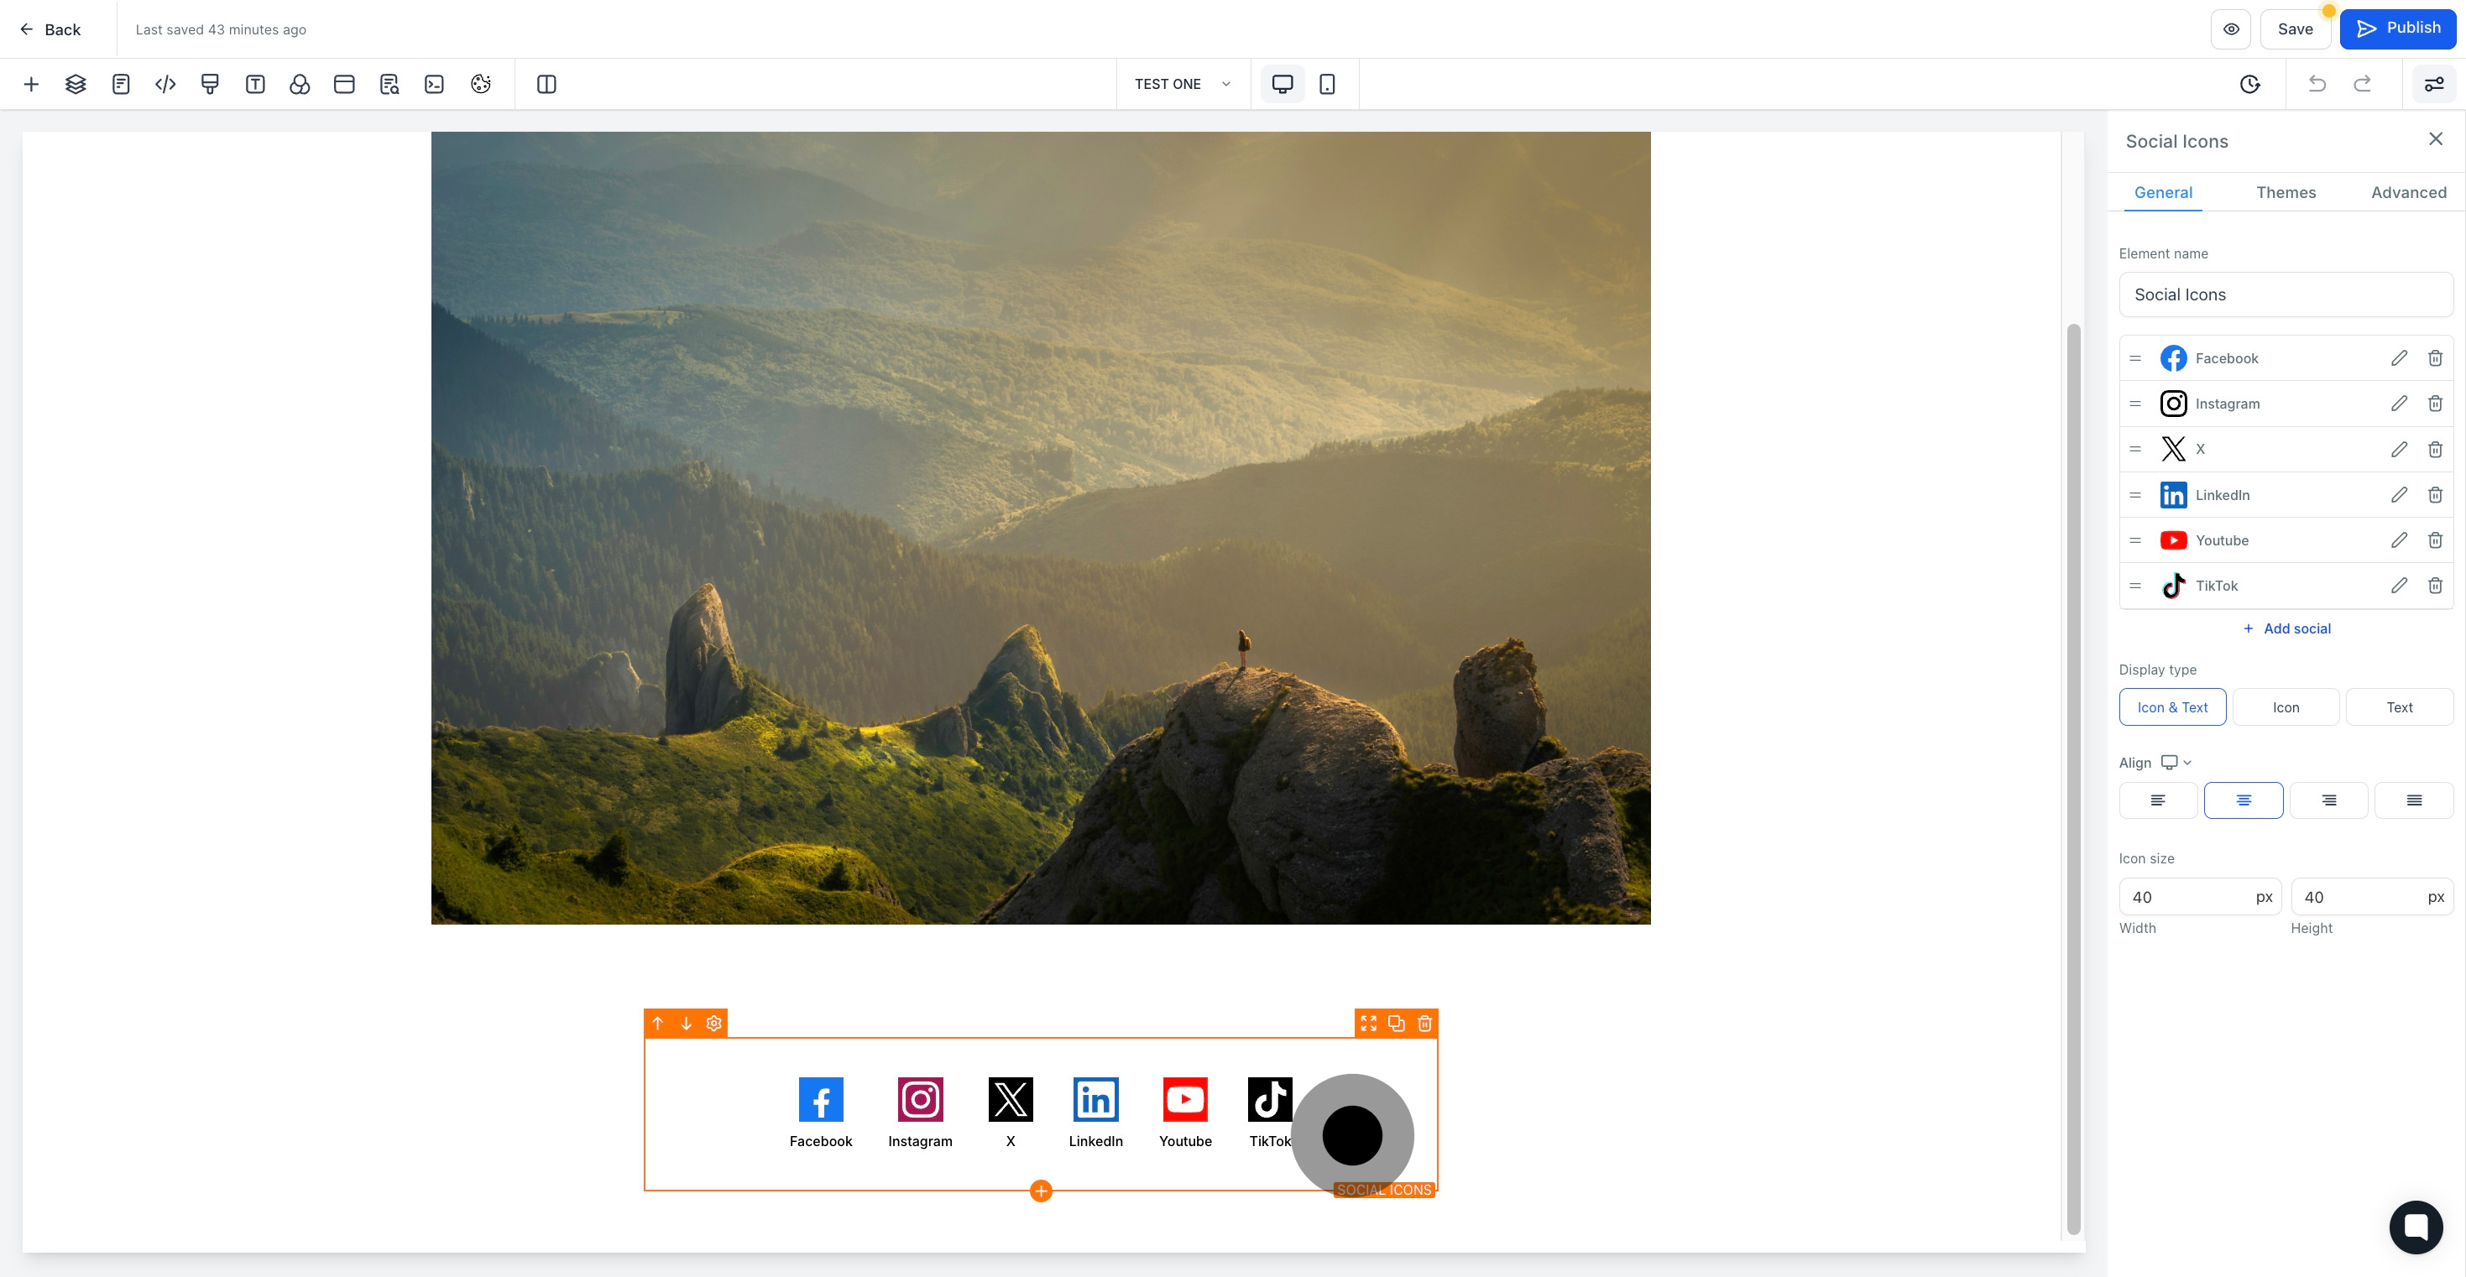Switch to the Themes tab
Image resolution: width=2466 pixels, height=1277 pixels.
pos(2286,192)
